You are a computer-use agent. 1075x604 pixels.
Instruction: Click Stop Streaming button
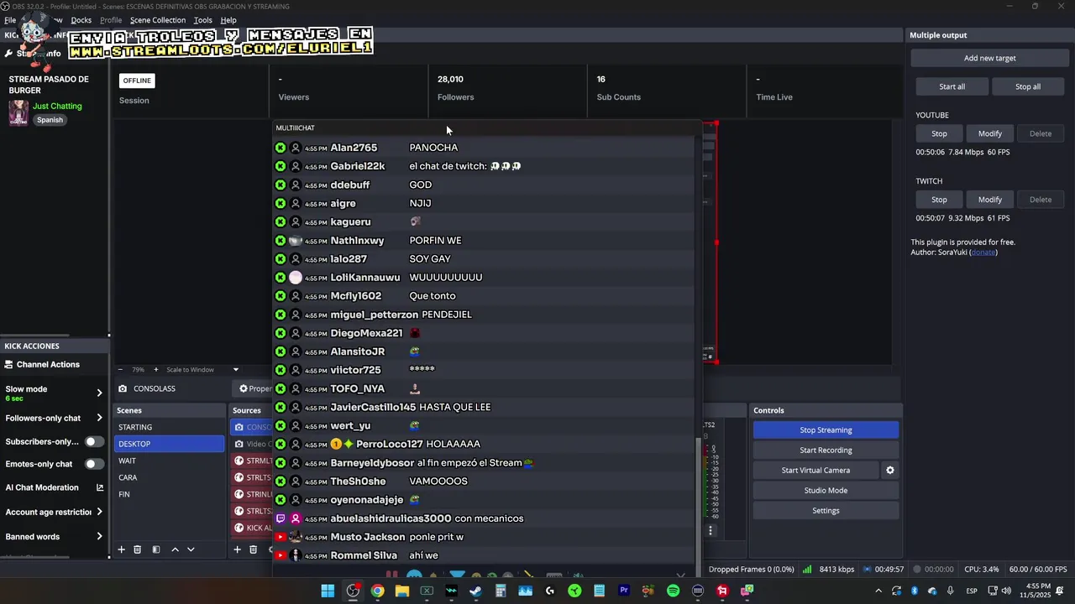point(826,430)
